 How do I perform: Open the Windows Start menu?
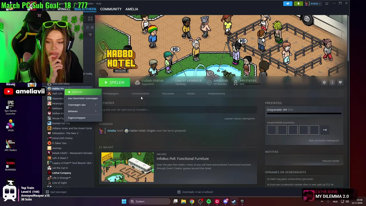(124, 201)
